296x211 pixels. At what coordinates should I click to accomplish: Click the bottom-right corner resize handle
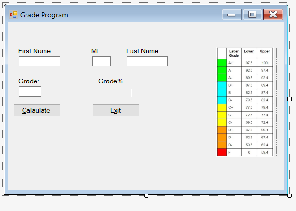289,196
